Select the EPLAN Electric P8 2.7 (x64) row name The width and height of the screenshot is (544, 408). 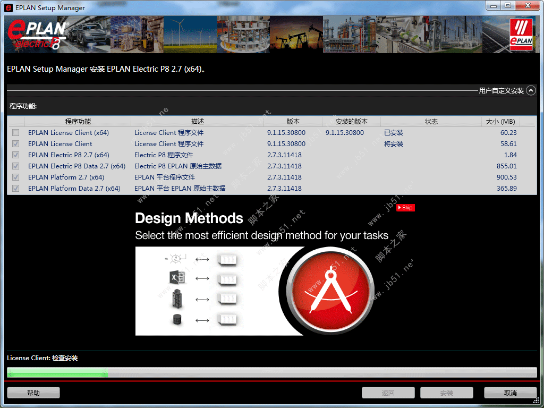pyautogui.click(x=69, y=155)
